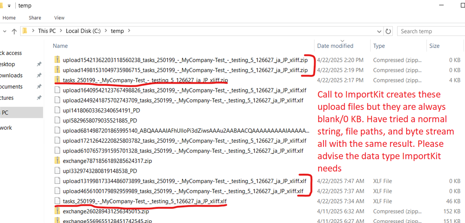Click zip icon of exchange7871856189285624317.zip
This screenshot has height=223, width=465.
coord(57,160)
